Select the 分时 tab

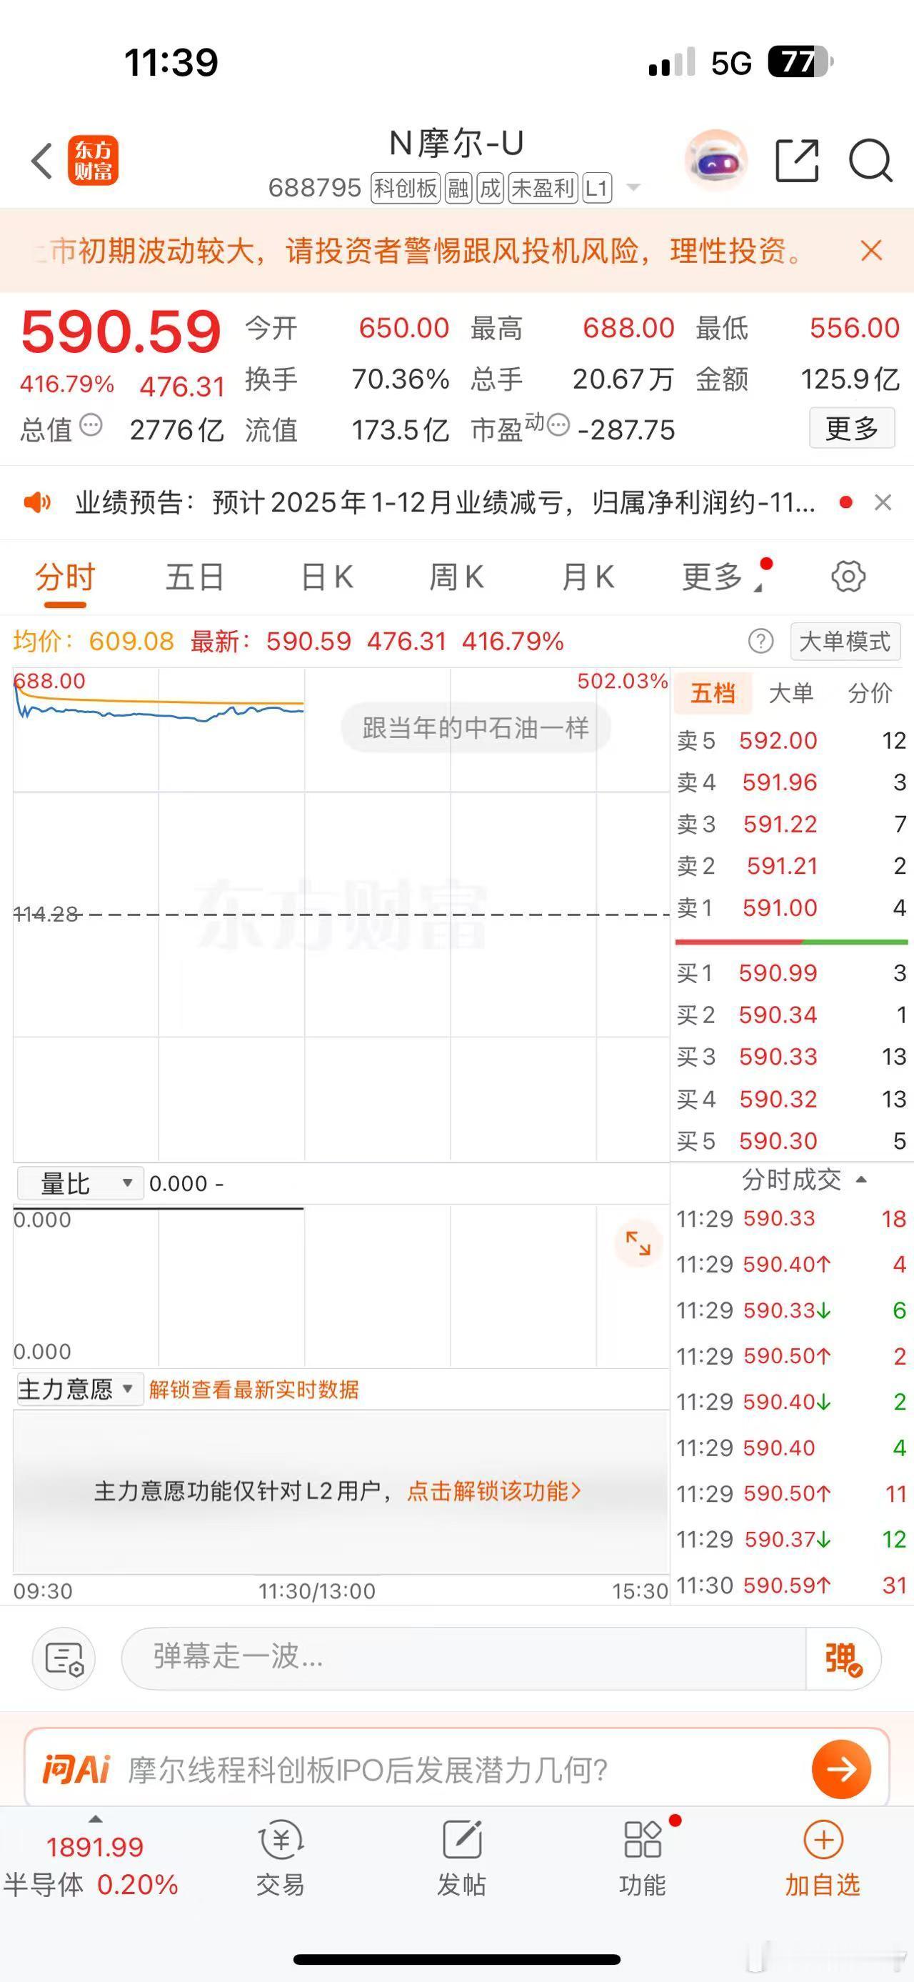pyautogui.click(x=66, y=577)
